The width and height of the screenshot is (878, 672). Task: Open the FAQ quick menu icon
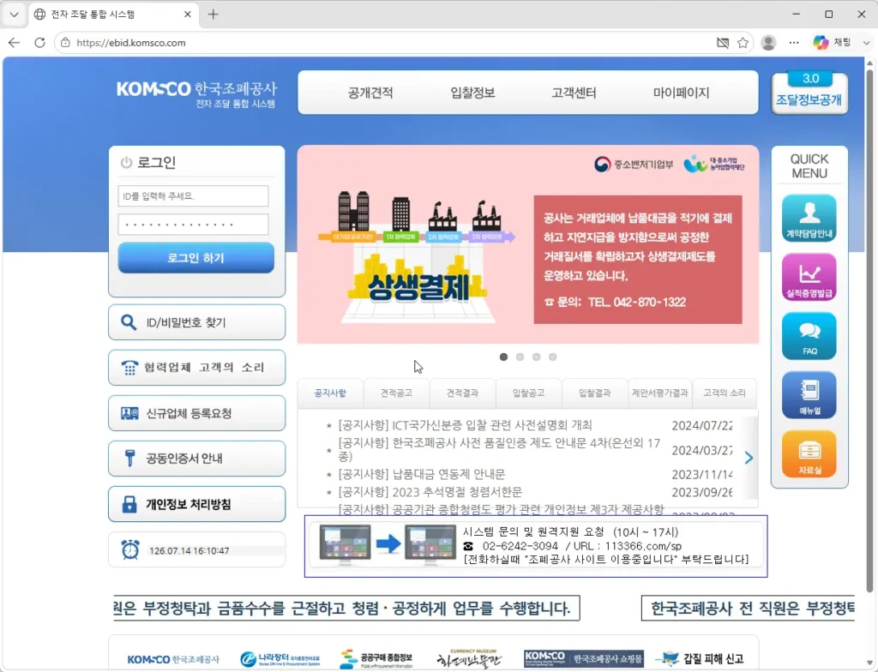point(809,336)
